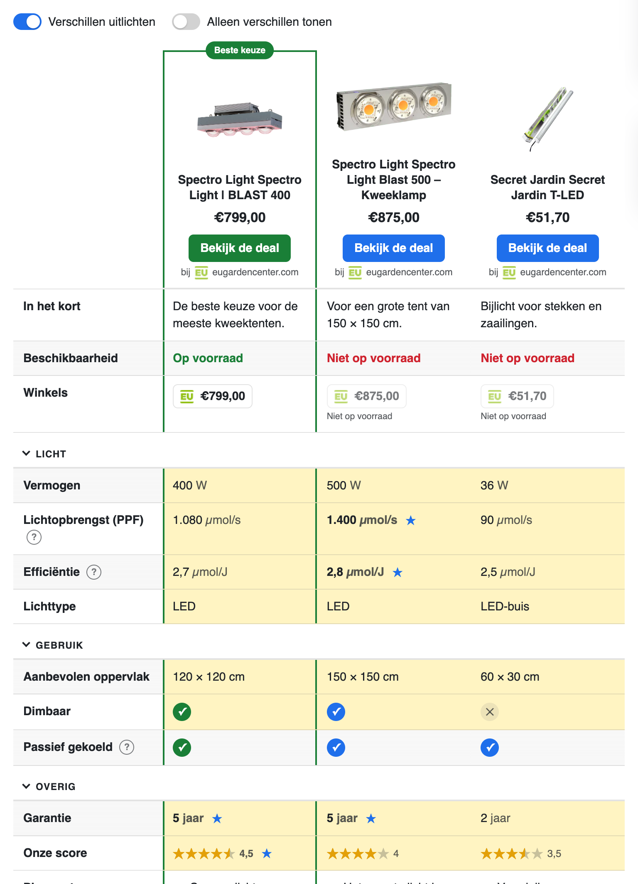This screenshot has width=638, height=884.
Task: Click help icon beside Passief gekoeld
Action: (127, 747)
